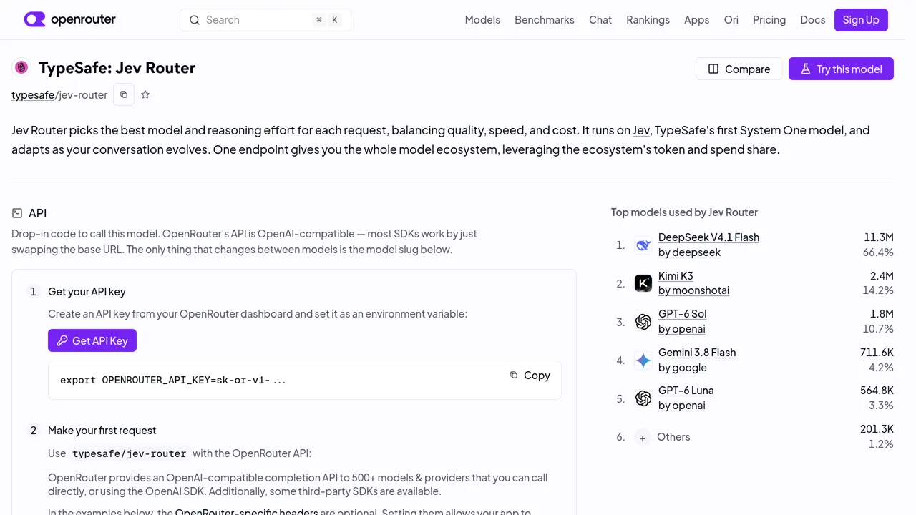Click the DeepSeek V4.1 Flash logo
The height and width of the screenshot is (515, 916).
point(643,245)
